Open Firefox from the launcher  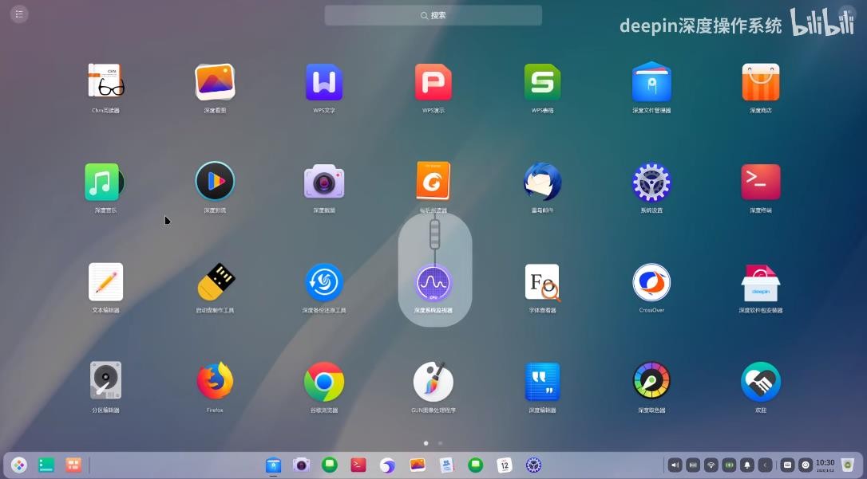coord(215,381)
